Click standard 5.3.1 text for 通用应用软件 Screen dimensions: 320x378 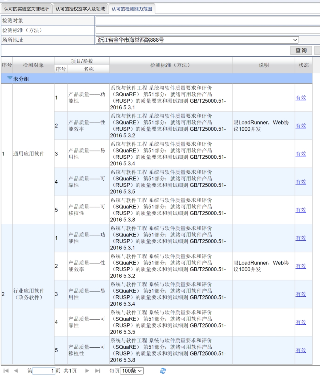click(x=168, y=98)
